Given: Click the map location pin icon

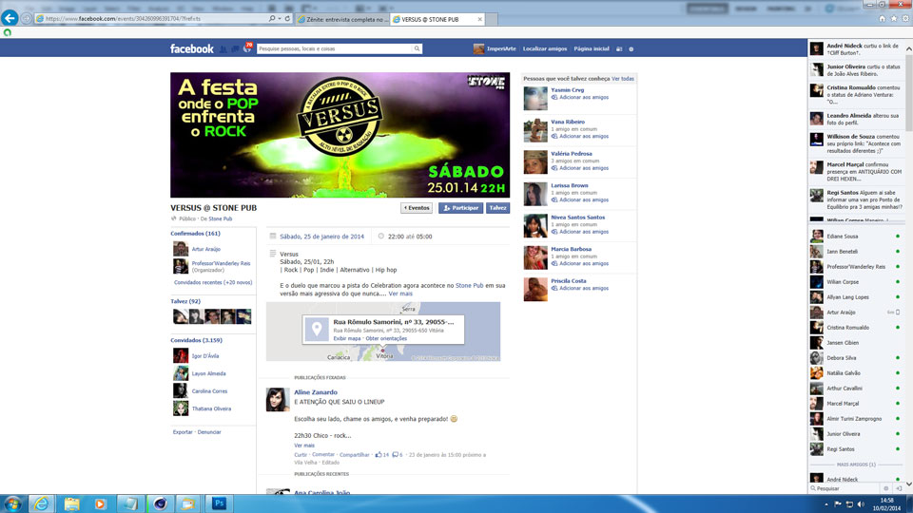Looking at the screenshot, I should (x=317, y=330).
